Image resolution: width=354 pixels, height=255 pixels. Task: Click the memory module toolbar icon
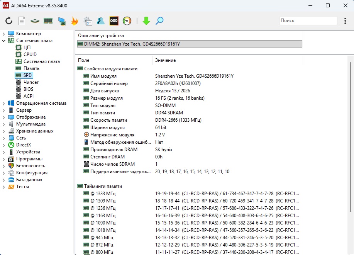tap(48, 21)
